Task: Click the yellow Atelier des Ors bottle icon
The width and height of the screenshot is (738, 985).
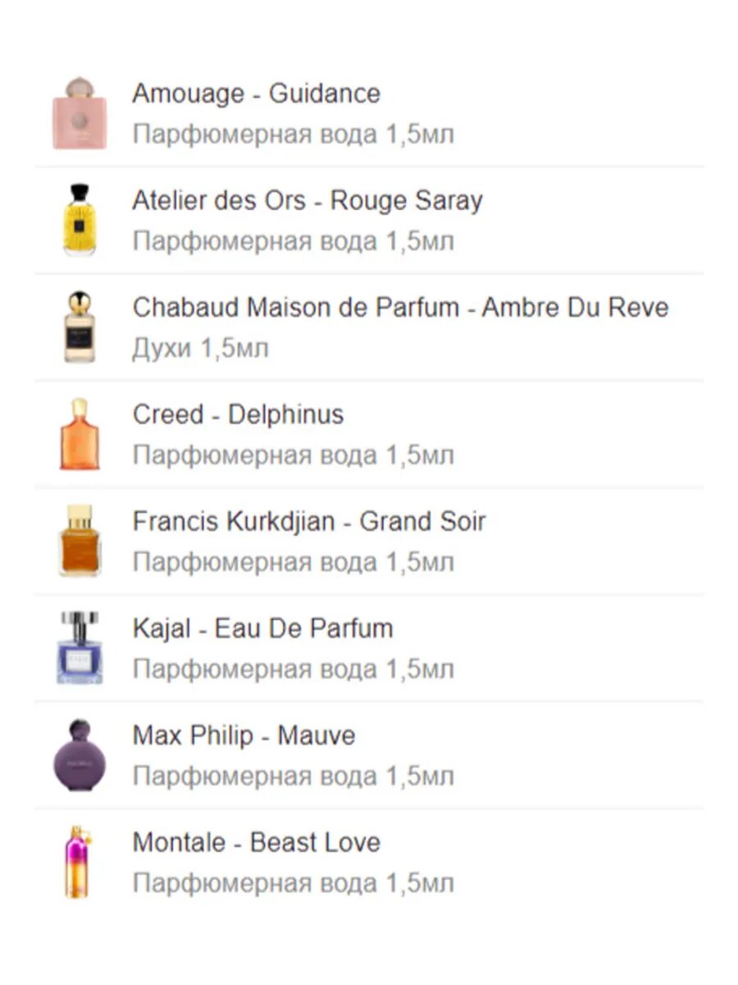Action: pos(80,220)
